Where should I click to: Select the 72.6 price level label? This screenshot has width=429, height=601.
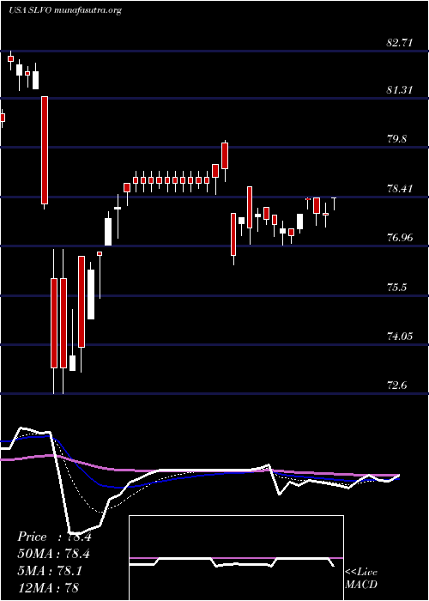pyautogui.click(x=396, y=385)
